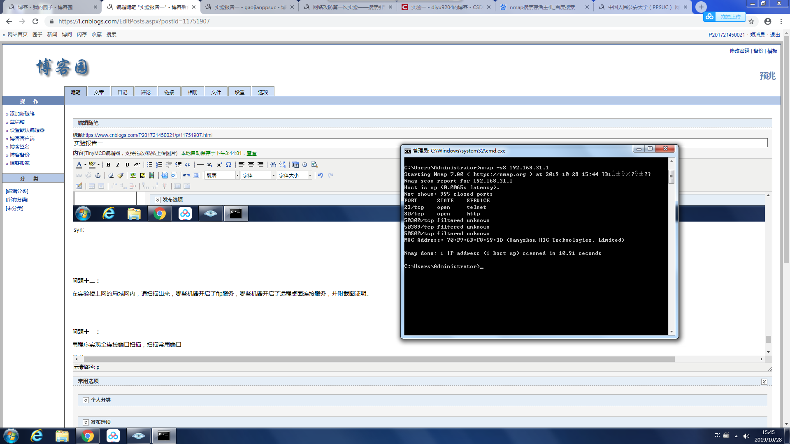
Task: Insert a numbered list
Action: click(159, 165)
